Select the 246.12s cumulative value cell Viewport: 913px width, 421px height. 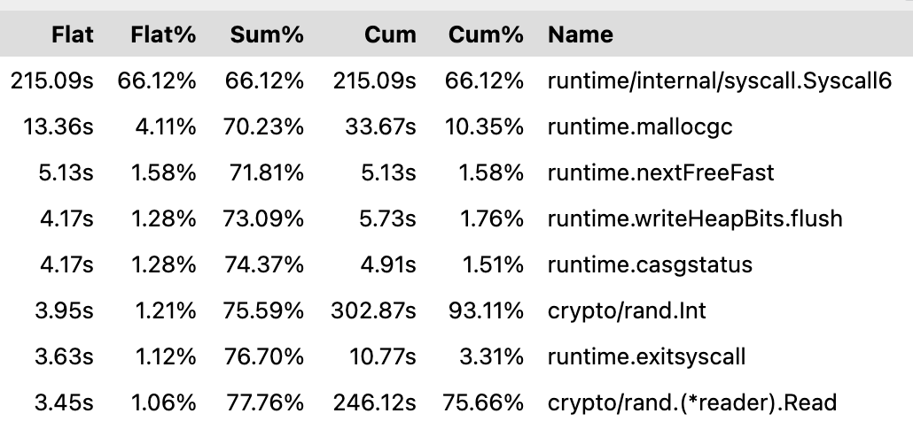pyautogui.click(x=374, y=402)
